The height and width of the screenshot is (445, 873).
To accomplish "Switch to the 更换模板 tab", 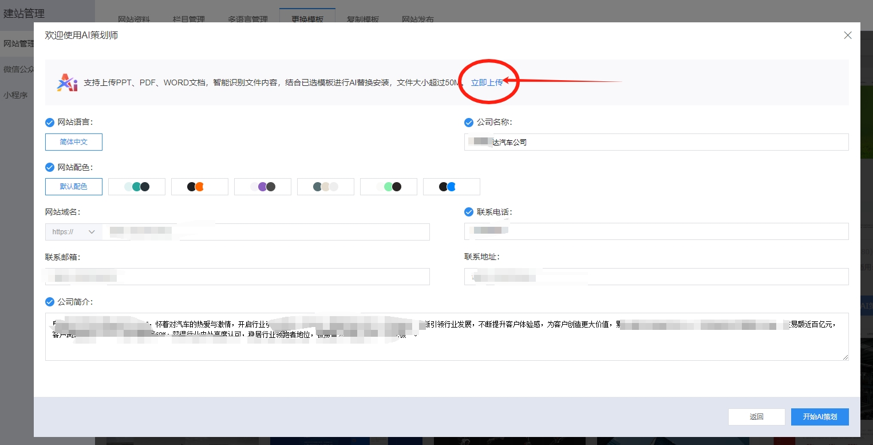I will point(307,19).
